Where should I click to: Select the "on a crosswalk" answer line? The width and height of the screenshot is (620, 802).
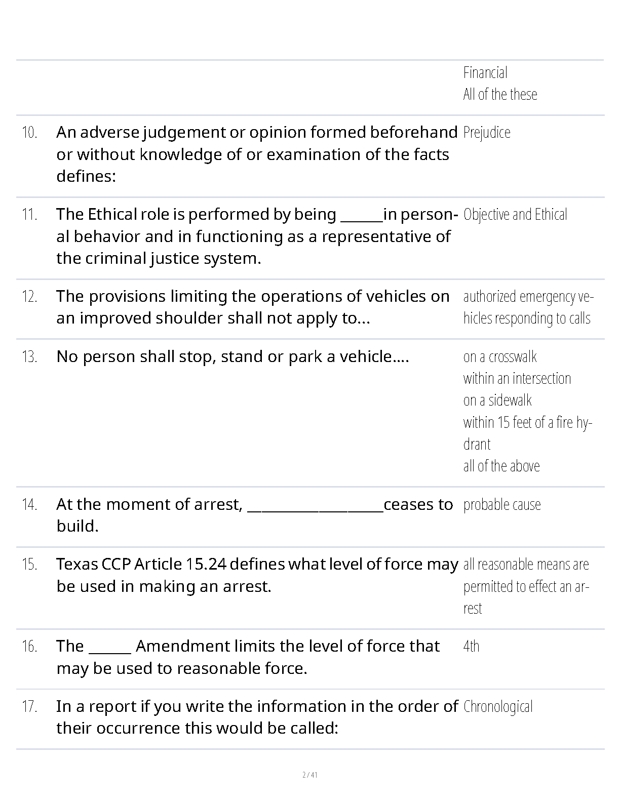point(499,357)
